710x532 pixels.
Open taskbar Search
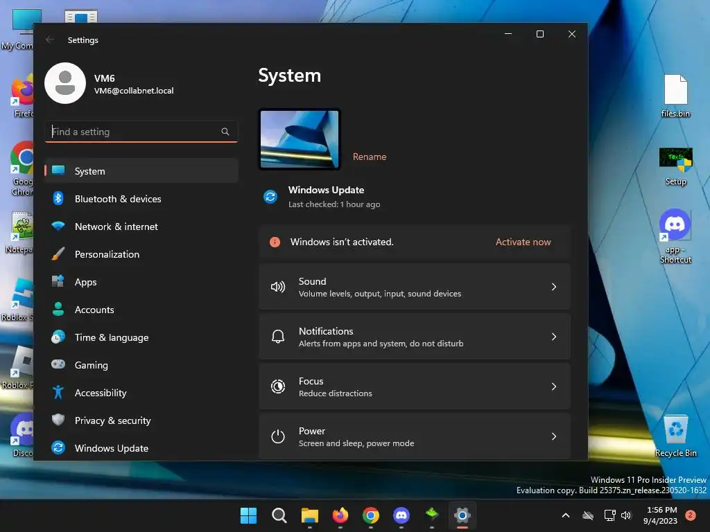pos(279,515)
